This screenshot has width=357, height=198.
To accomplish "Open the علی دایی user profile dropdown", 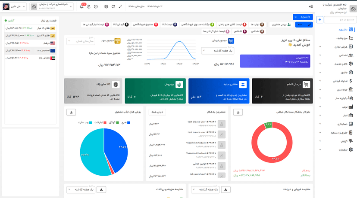I will coord(14,6).
